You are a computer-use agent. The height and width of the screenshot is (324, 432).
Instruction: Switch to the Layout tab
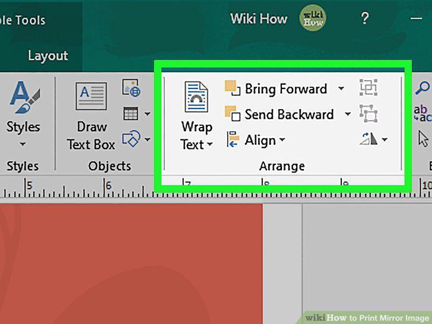[48, 56]
